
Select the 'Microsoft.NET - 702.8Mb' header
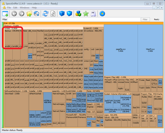click(x=76, y=115)
